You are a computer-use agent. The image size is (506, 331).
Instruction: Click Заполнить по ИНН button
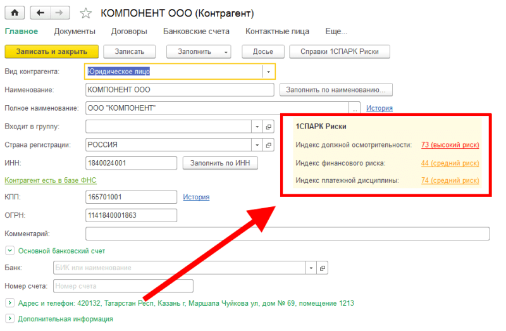(x=220, y=163)
